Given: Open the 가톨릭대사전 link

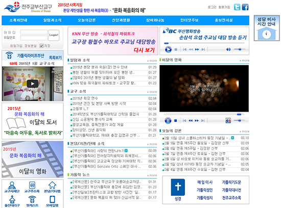Looking at the screenshot, I should point(231,190).
